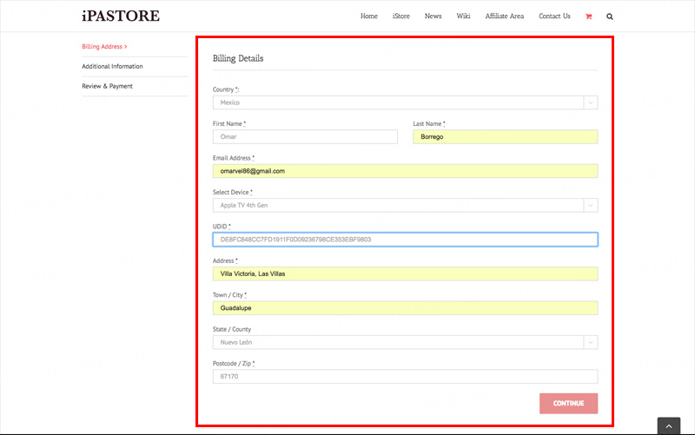Click the First Name label

pos(229,123)
